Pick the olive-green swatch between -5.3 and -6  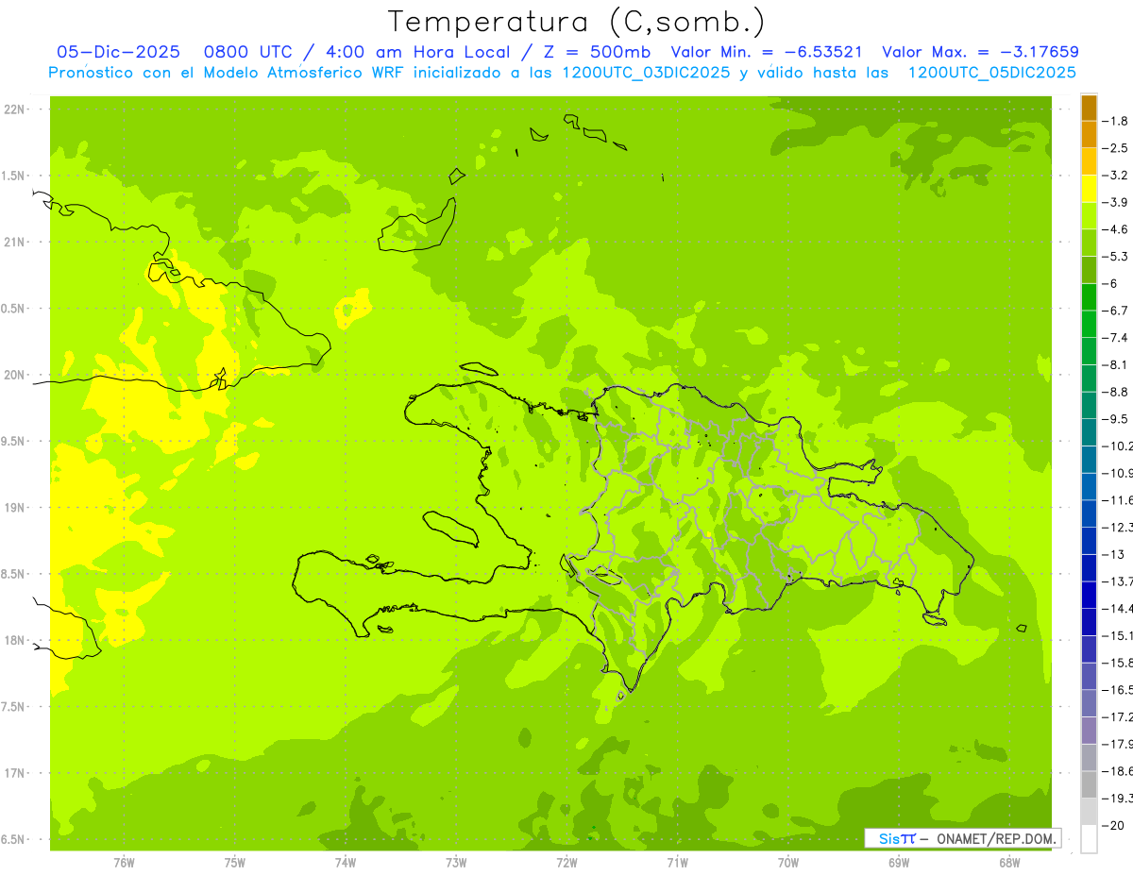coord(1089,270)
